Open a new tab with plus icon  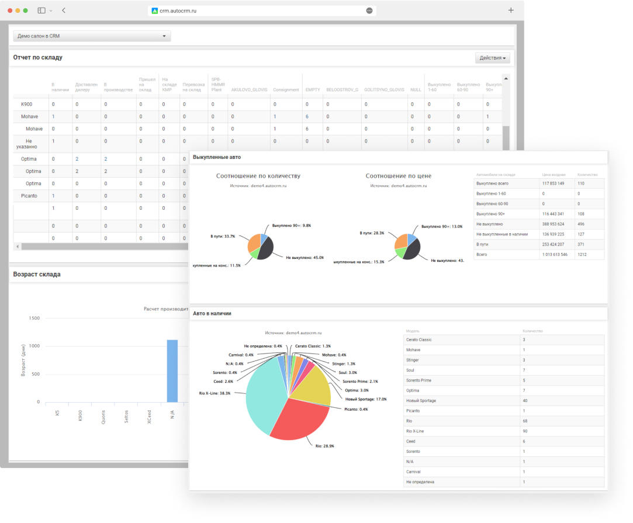[511, 10]
